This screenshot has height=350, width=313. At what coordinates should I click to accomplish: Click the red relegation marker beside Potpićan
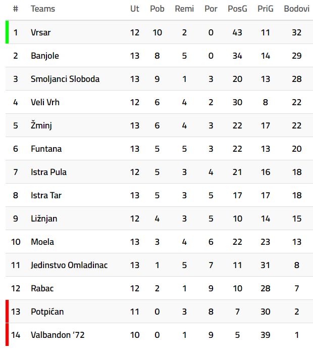coord(7,312)
